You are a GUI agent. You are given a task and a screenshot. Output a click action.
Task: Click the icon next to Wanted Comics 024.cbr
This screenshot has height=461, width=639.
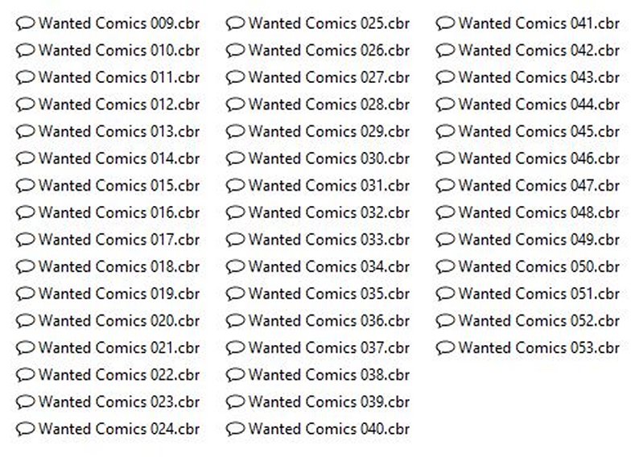(25, 429)
